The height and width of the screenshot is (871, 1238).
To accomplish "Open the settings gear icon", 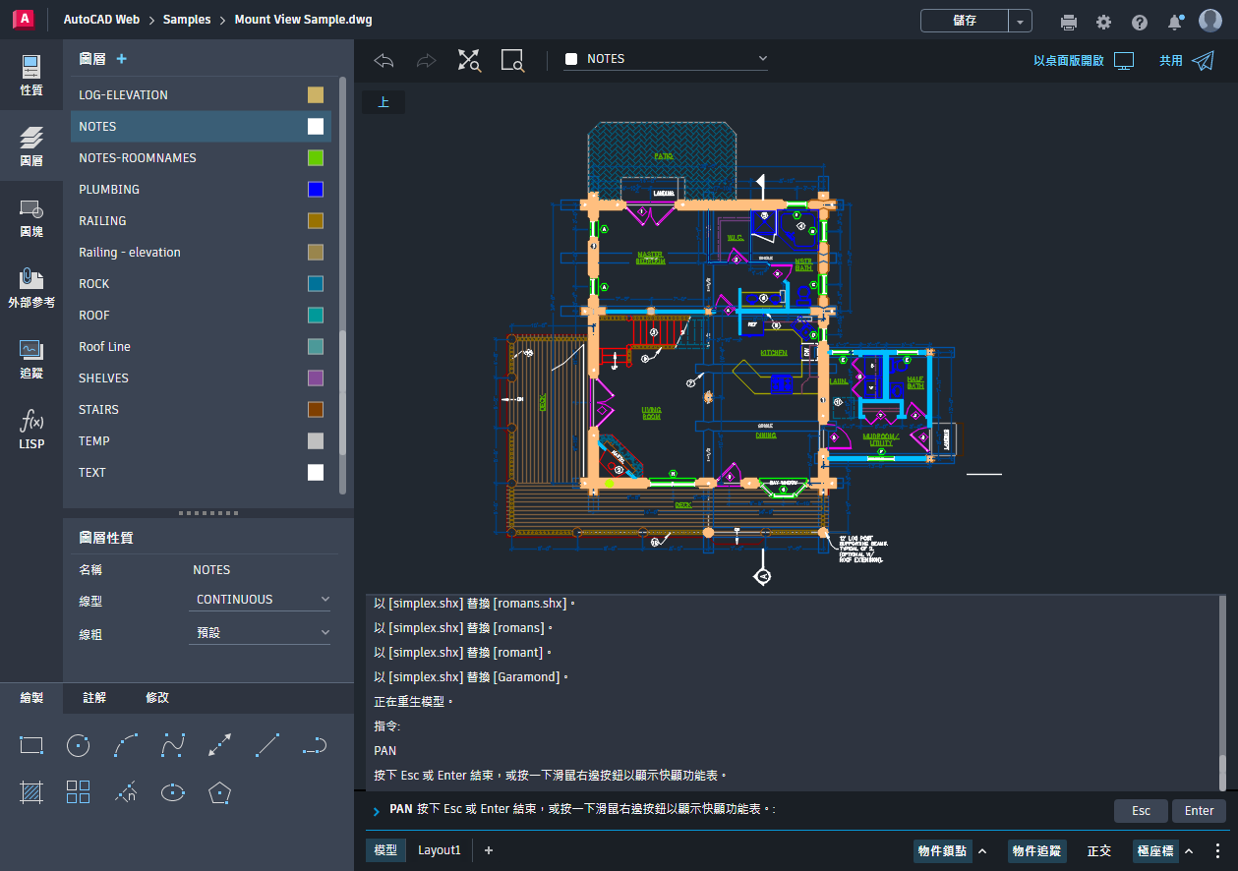I will click(x=1104, y=22).
